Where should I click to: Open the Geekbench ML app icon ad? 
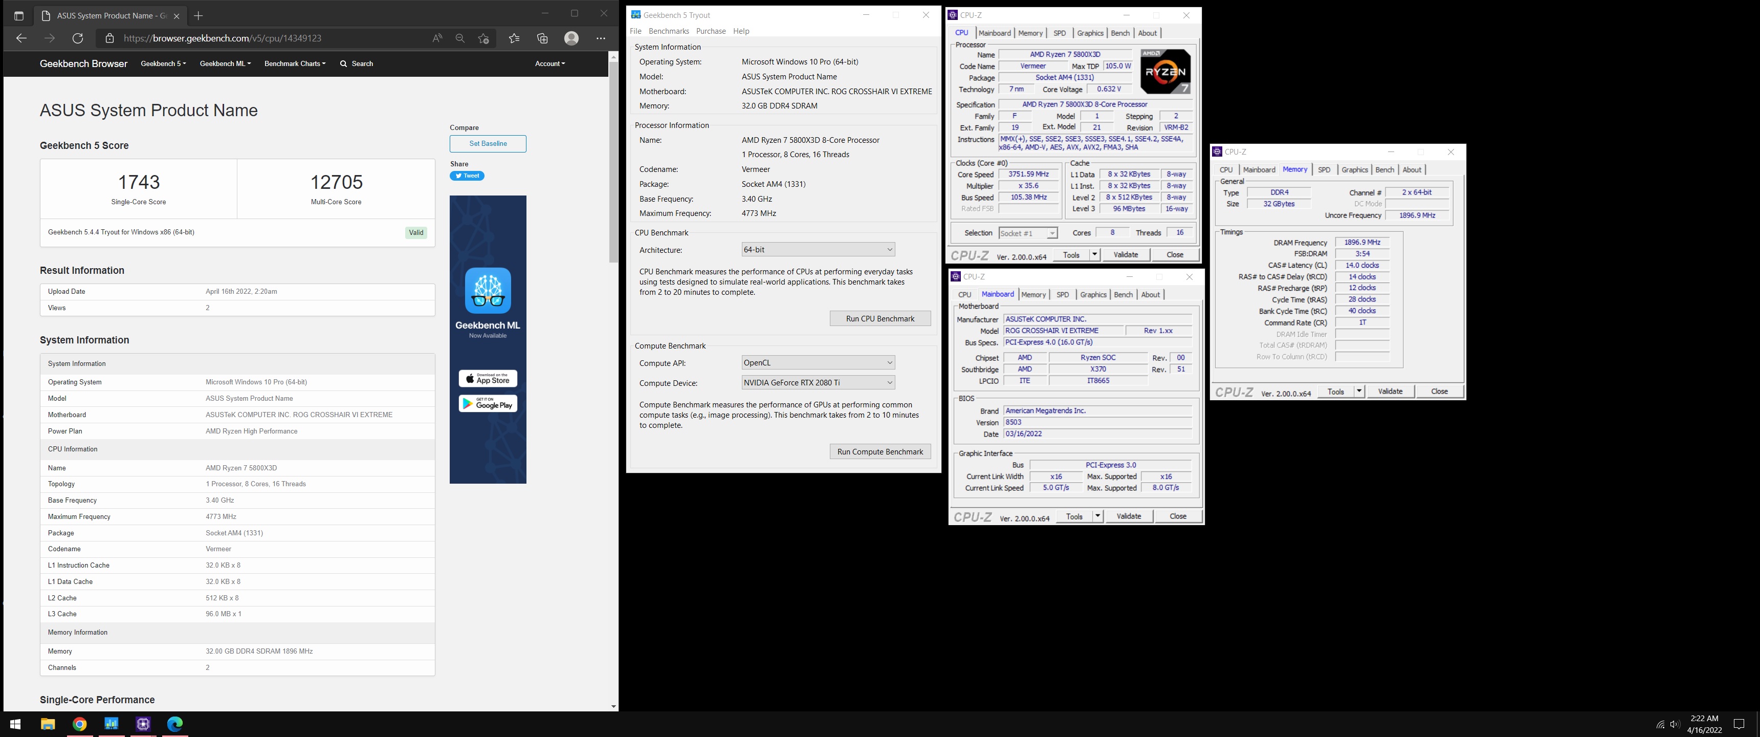488,290
